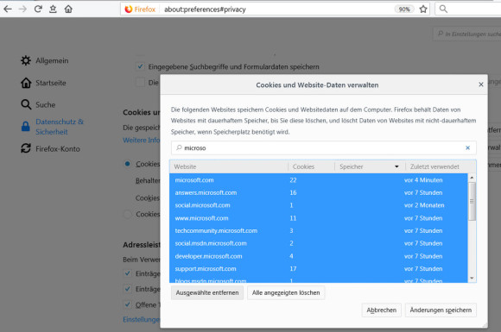Click the search magnifier in cookie filter
Image resolution: width=501 pixels, height=332 pixels.
179,147
